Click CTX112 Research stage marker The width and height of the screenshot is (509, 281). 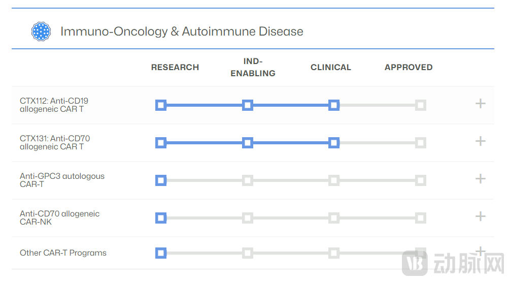[161, 105]
